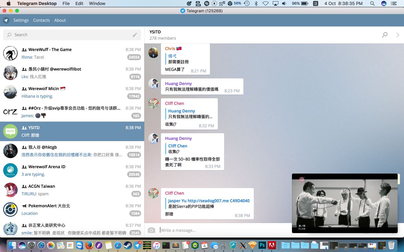Viewport: 404px width, 252px height.
Task: Open the Sketch app from the Dock
Action: 252,245
